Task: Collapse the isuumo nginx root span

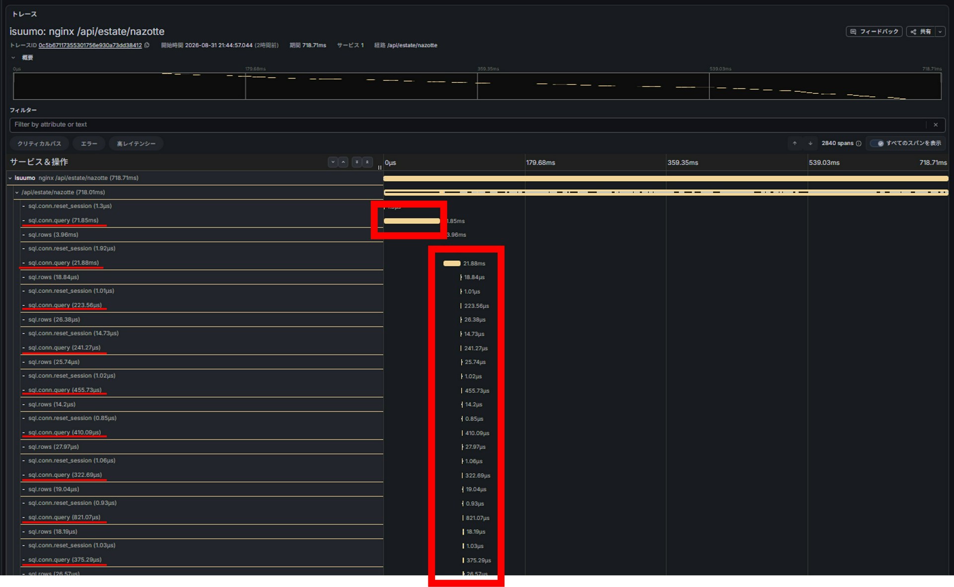Action: coord(10,178)
